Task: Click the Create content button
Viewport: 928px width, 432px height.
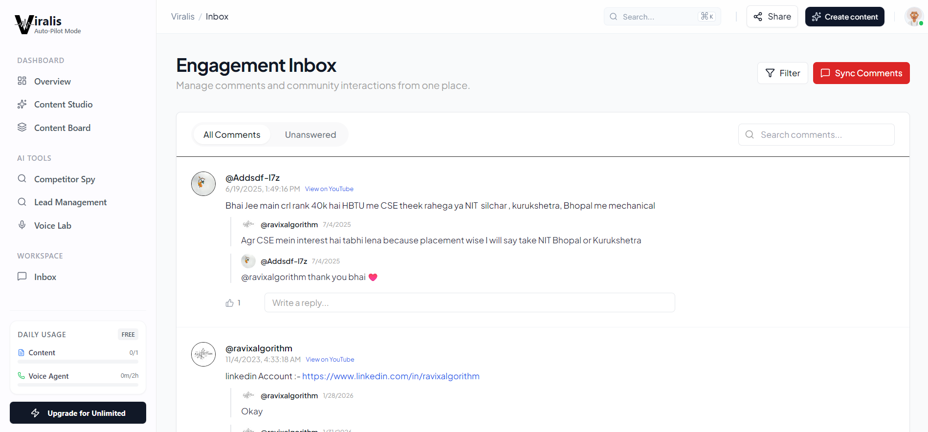Action: 844,17
